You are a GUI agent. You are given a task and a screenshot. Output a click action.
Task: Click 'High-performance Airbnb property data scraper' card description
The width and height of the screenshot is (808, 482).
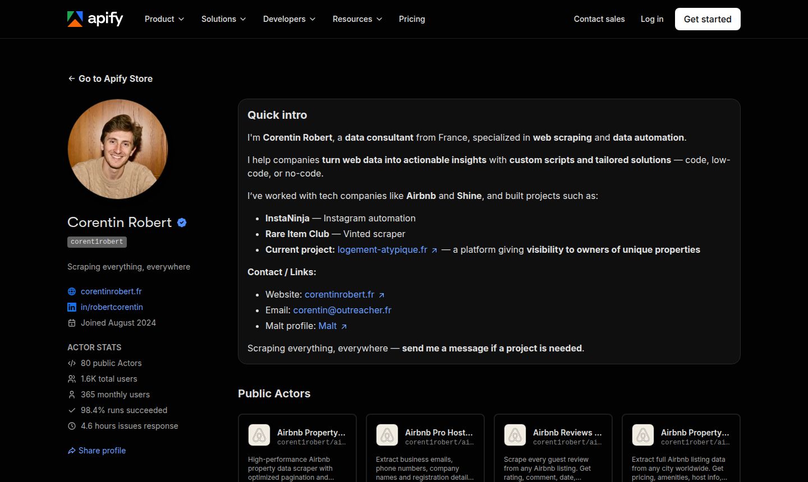point(291,469)
